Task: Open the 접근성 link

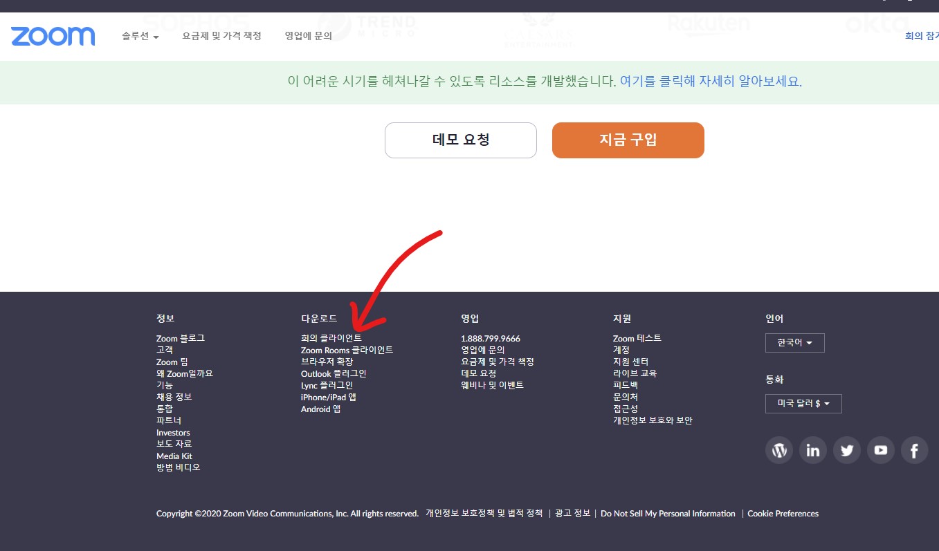Action: pyautogui.click(x=626, y=409)
